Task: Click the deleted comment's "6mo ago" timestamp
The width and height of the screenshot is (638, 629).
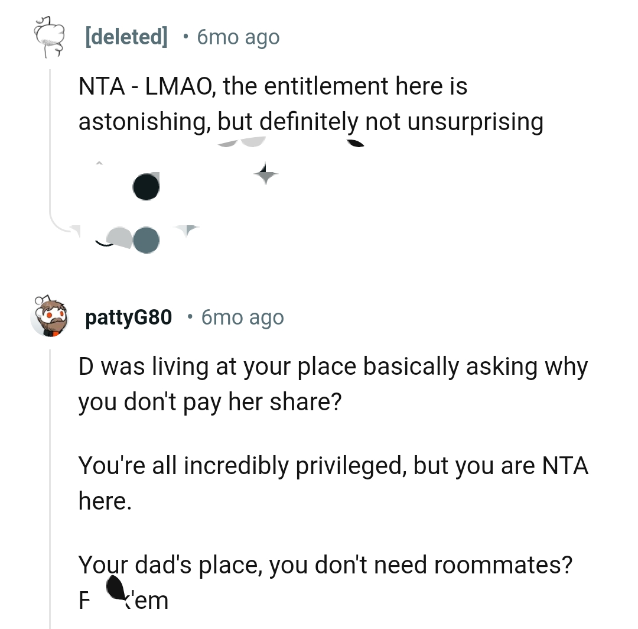Action: pos(238,38)
